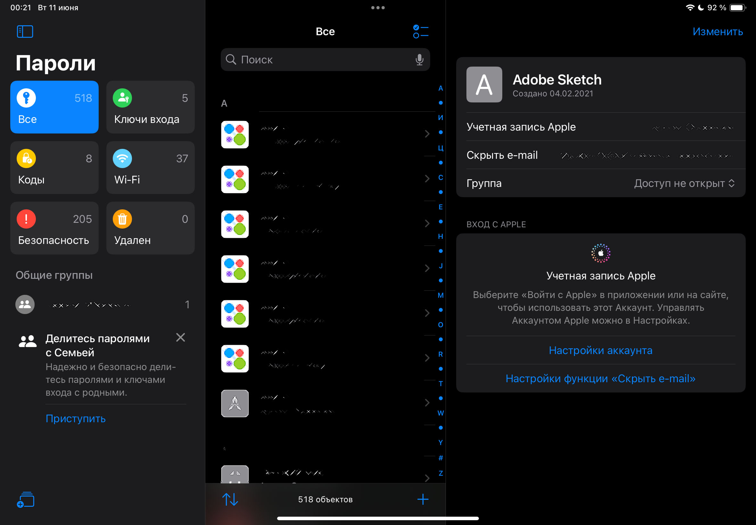This screenshot has height=525, width=756.
Task: Jump to letter M in index
Action: tap(440, 295)
